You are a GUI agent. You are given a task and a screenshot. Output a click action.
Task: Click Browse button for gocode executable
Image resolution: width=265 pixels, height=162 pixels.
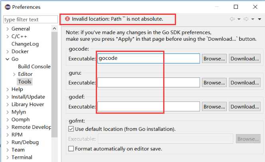(x=214, y=59)
